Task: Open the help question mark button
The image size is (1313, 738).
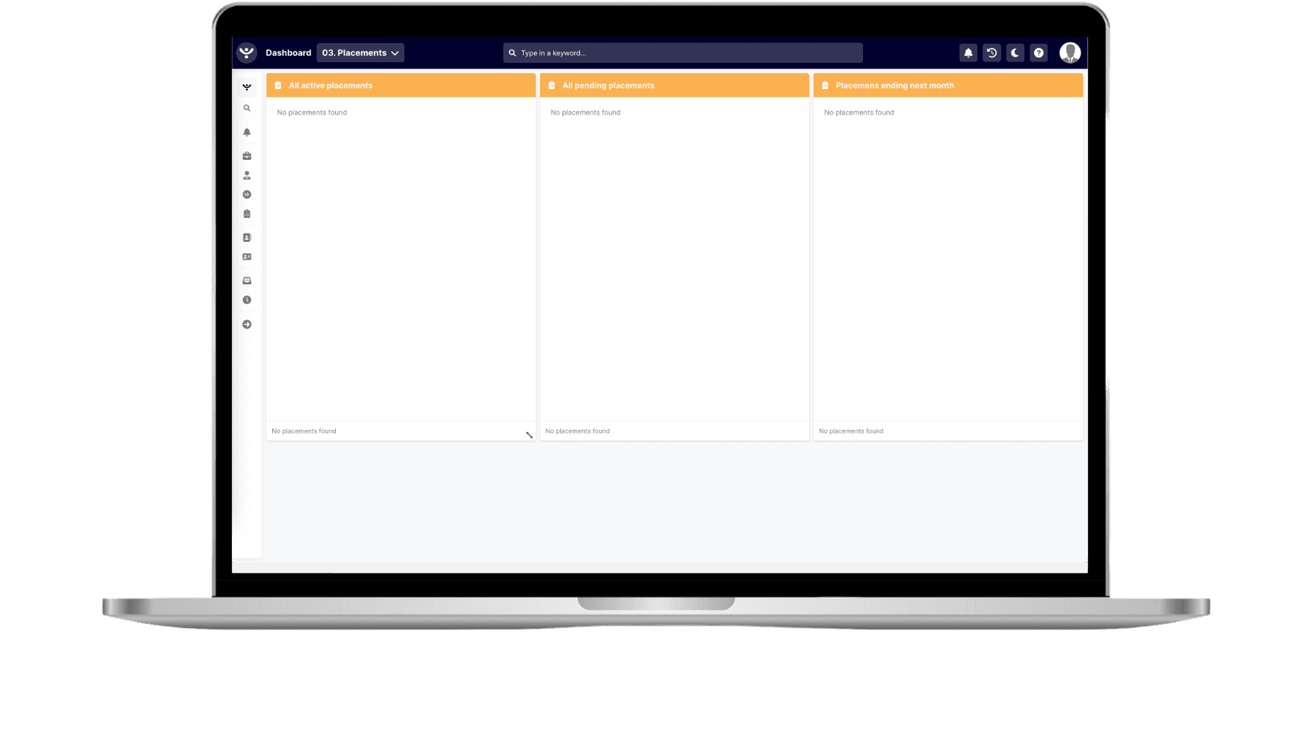Action: [x=1039, y=53]
